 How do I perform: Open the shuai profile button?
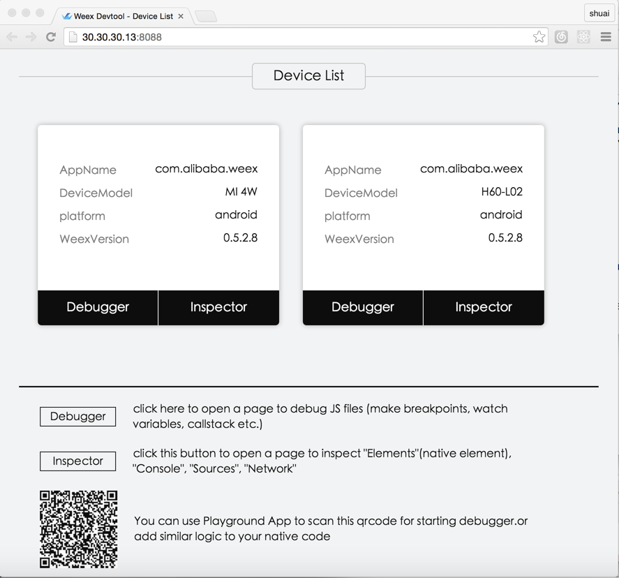[599, 13]
